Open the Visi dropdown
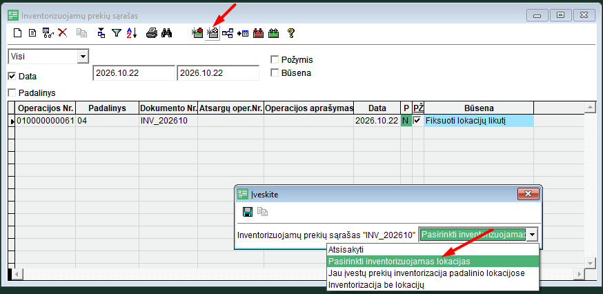This screenshot has height=294, width=603. coord(82,57)
